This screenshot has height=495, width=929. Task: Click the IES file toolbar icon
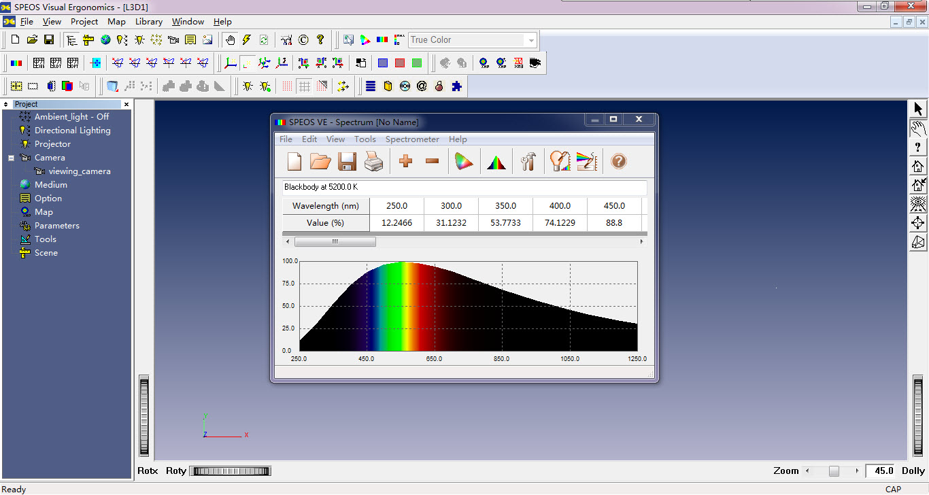pyautogui.click(x=39, y=63)
